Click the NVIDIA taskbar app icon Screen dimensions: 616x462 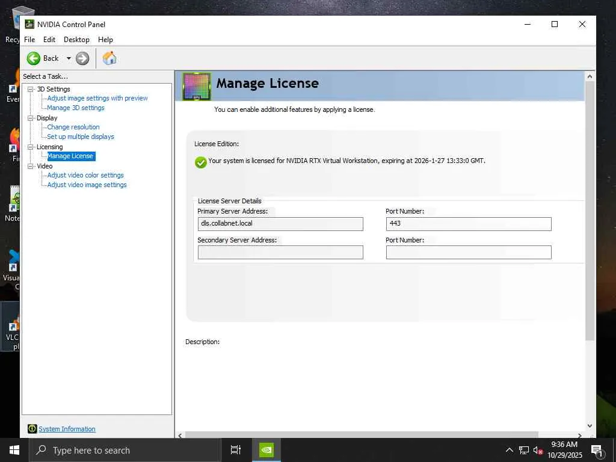[x=266, y=450]
